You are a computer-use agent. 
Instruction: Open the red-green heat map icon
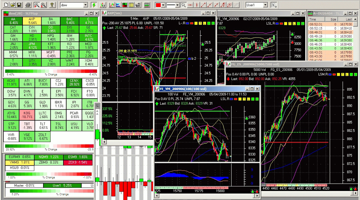tap(125, 5)
